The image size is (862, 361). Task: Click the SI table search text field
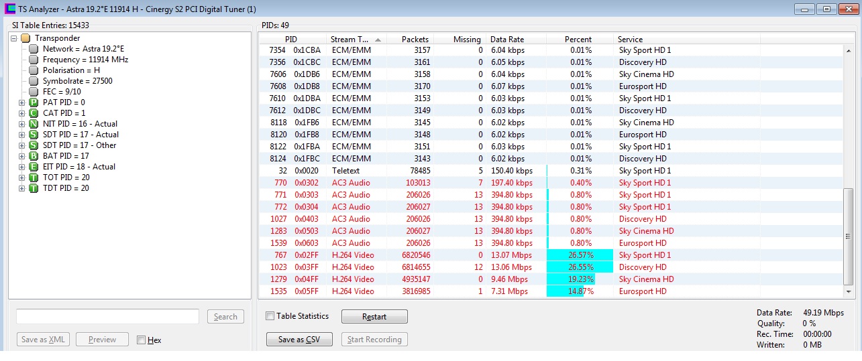pos(107,316)
